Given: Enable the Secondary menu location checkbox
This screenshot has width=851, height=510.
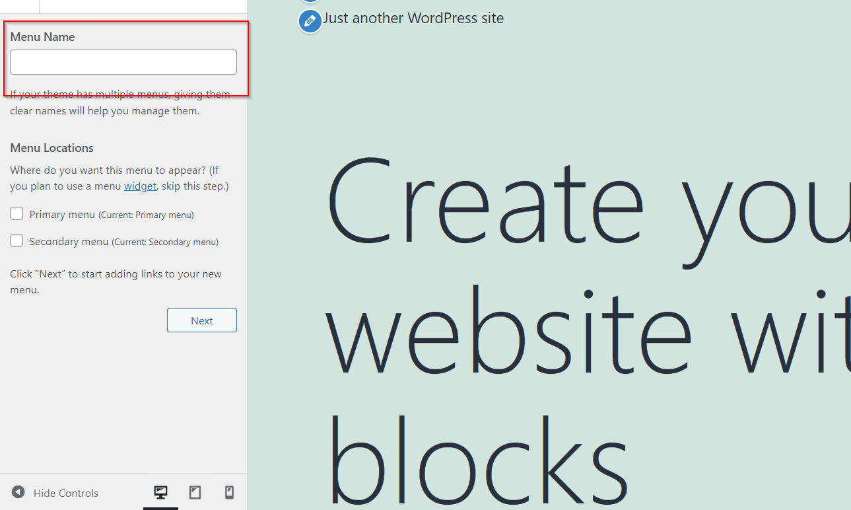Looking at the screenshot, I should 16,240.
